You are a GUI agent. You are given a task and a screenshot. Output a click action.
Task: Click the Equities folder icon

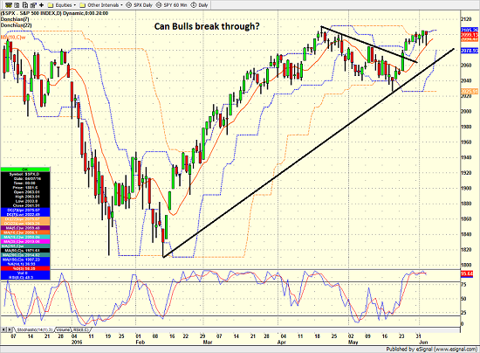click(51, 5)
